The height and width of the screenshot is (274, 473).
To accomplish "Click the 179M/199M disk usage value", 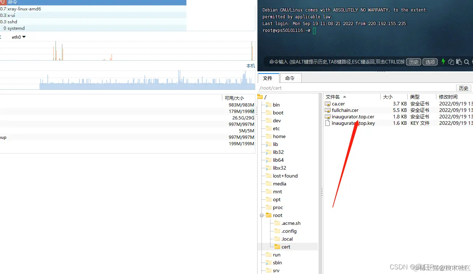I will coord(241,111).
